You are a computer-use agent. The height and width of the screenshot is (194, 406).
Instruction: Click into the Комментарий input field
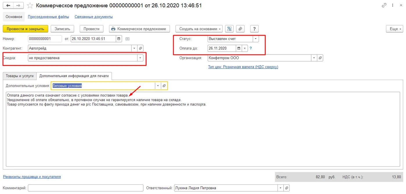point(86,188)
